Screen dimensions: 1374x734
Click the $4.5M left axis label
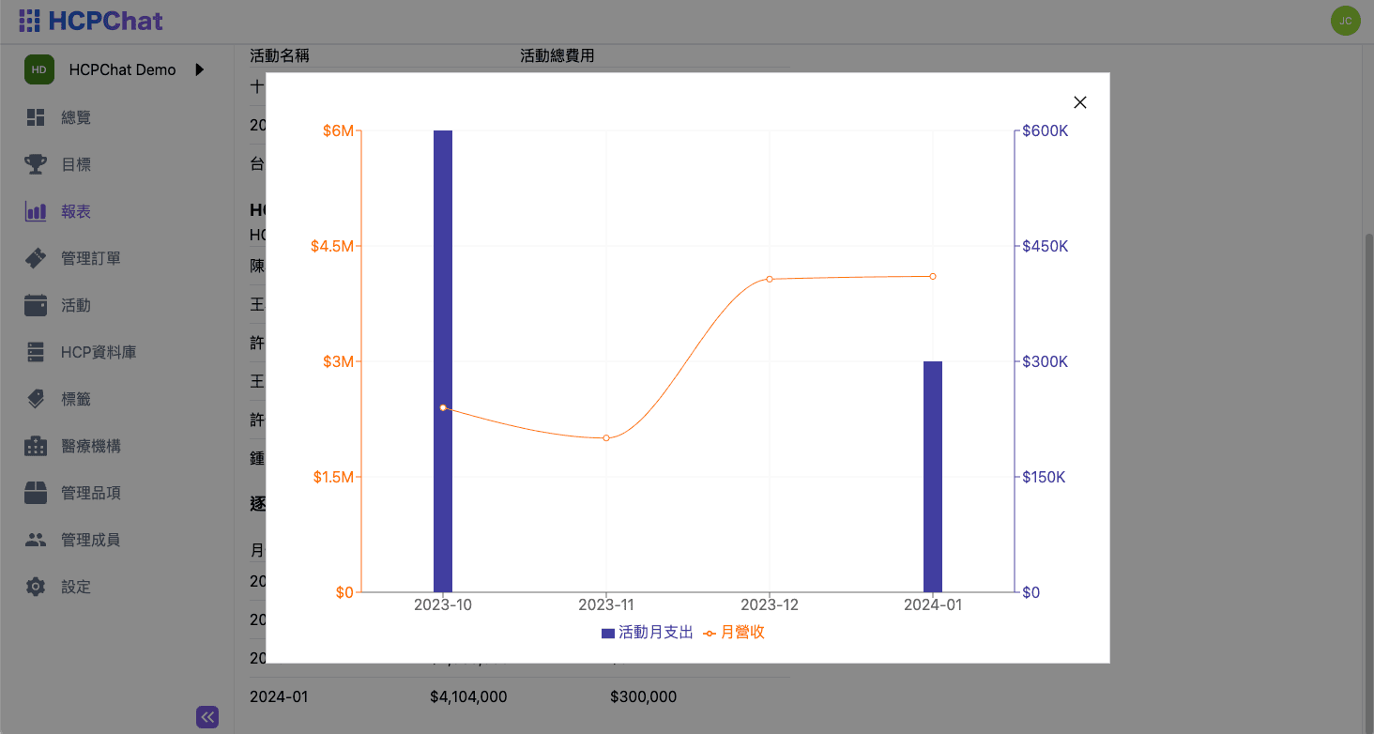pyautogui.click(x=332, y=246)
